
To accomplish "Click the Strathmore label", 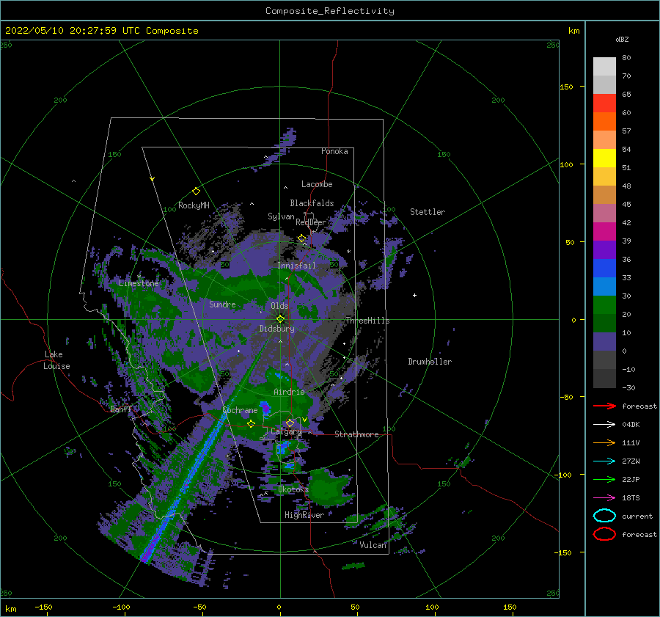I will [356, 434].
